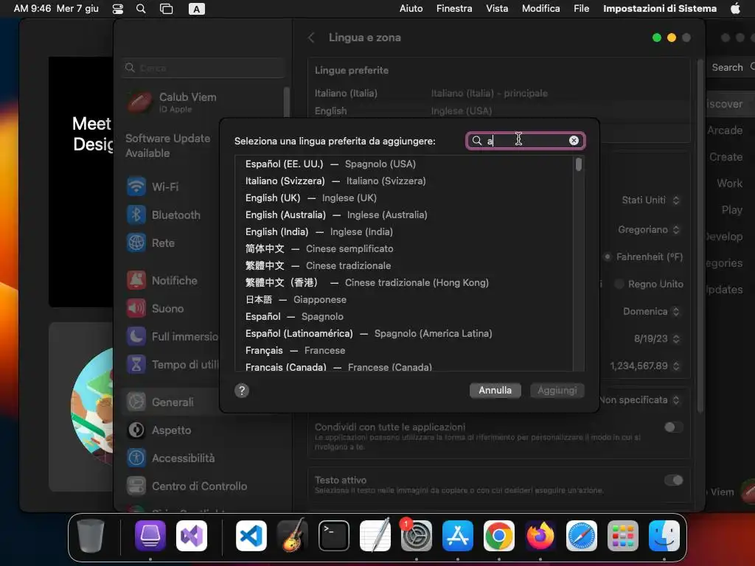Open Finder from the Dock
755x566 pixels.
click(x=664, y=536)
